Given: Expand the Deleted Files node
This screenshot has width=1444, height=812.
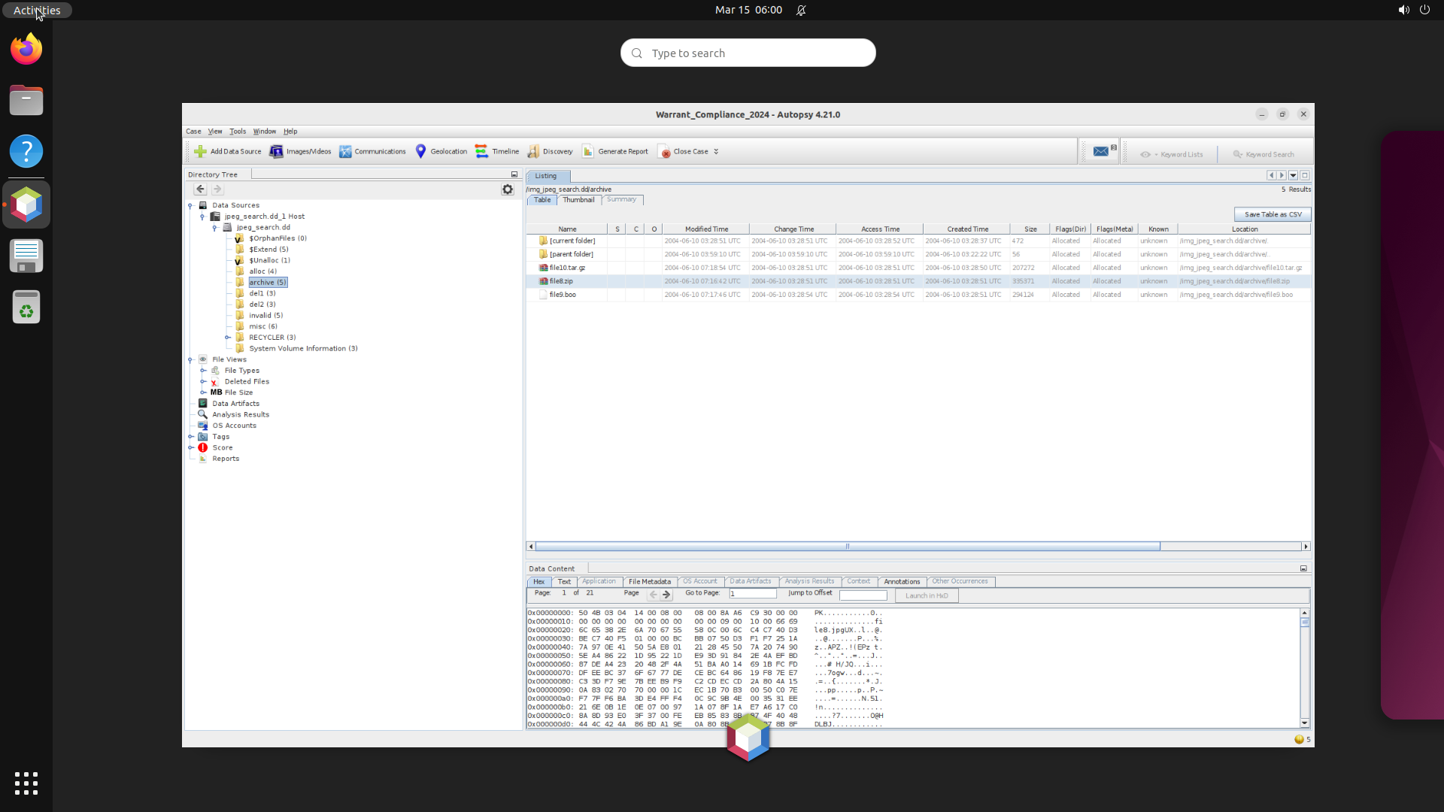Looking at the screenshot, I should (x=203, y=382).
